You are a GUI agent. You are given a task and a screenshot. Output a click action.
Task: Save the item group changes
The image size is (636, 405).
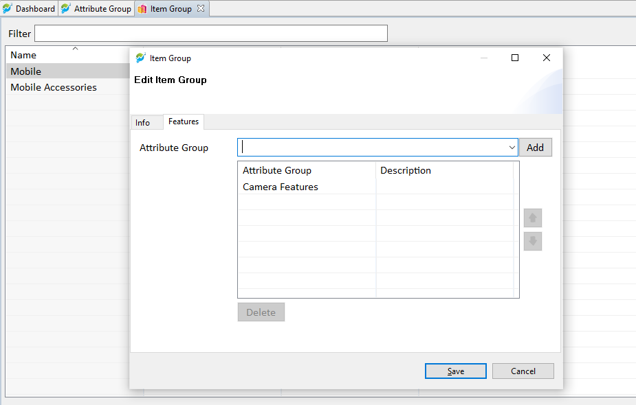pyautogui.click(x=455, y=371)
